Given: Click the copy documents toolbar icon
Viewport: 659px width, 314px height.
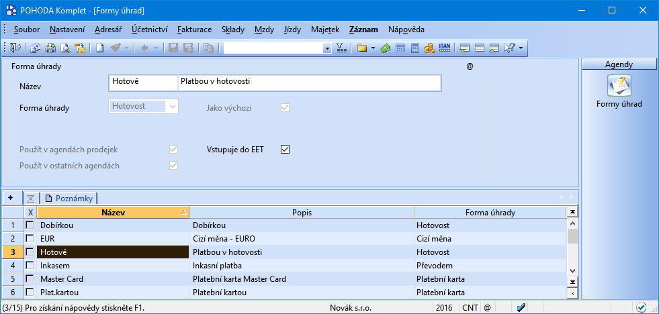Looking at the screenshot, I should (x=36, y=48).
